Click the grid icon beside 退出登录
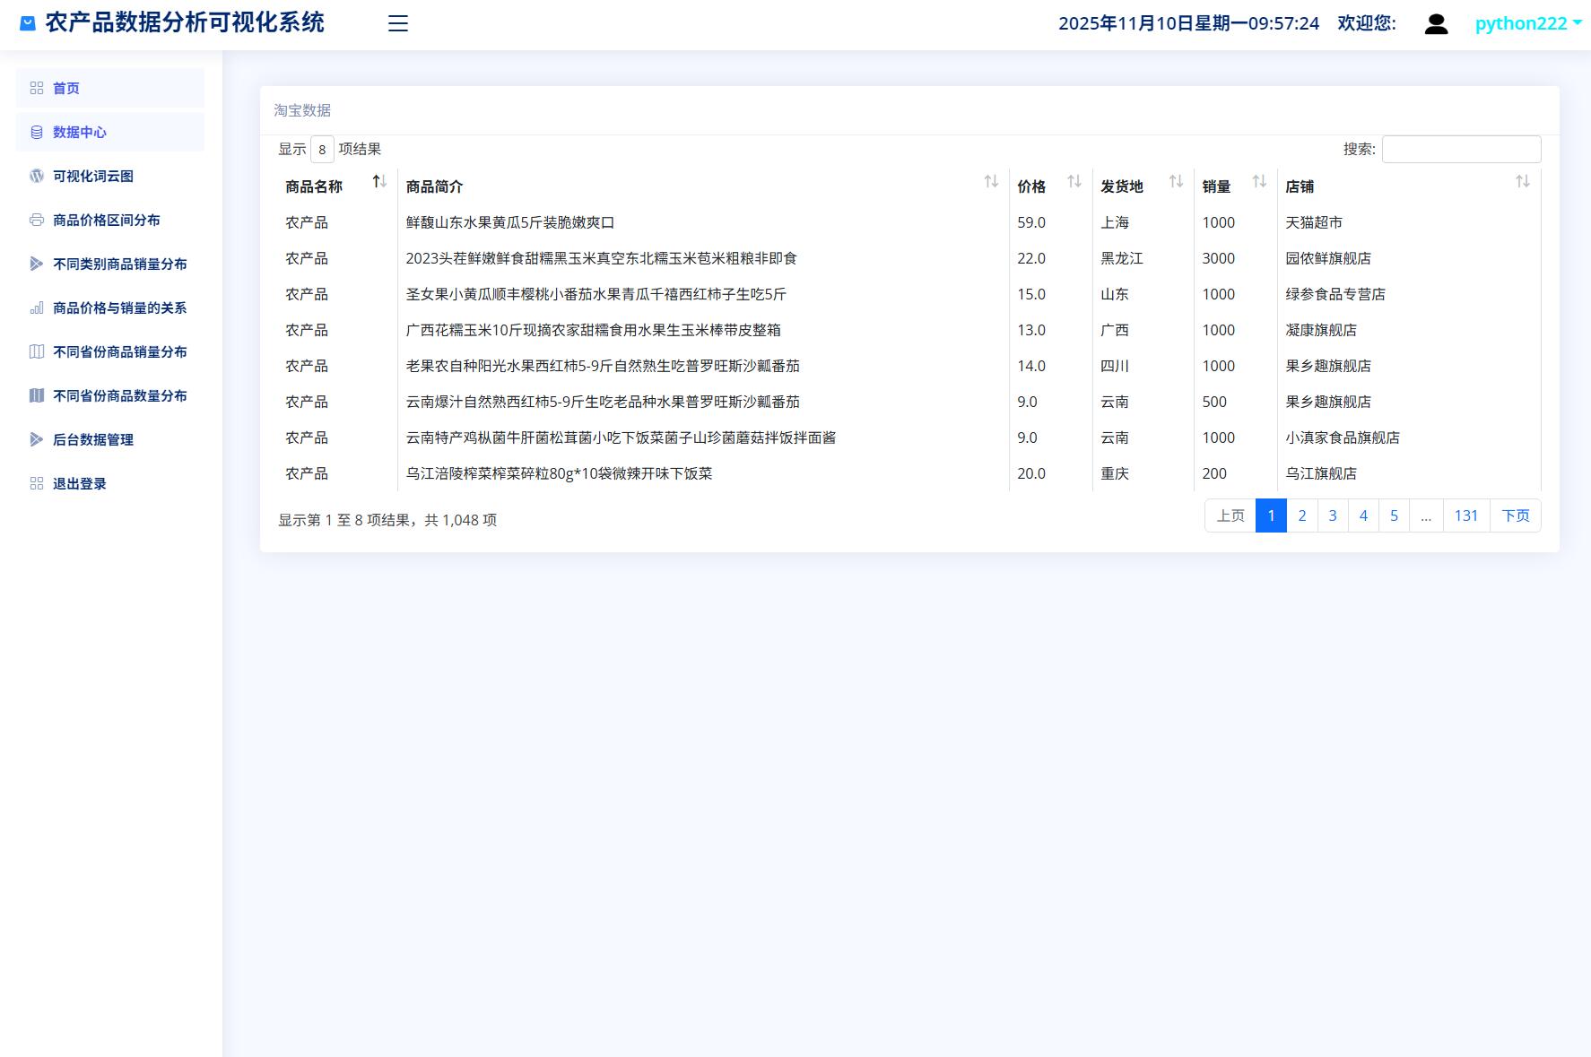The height and width of the screenshot is (1057, 1591). coord(37,483)
